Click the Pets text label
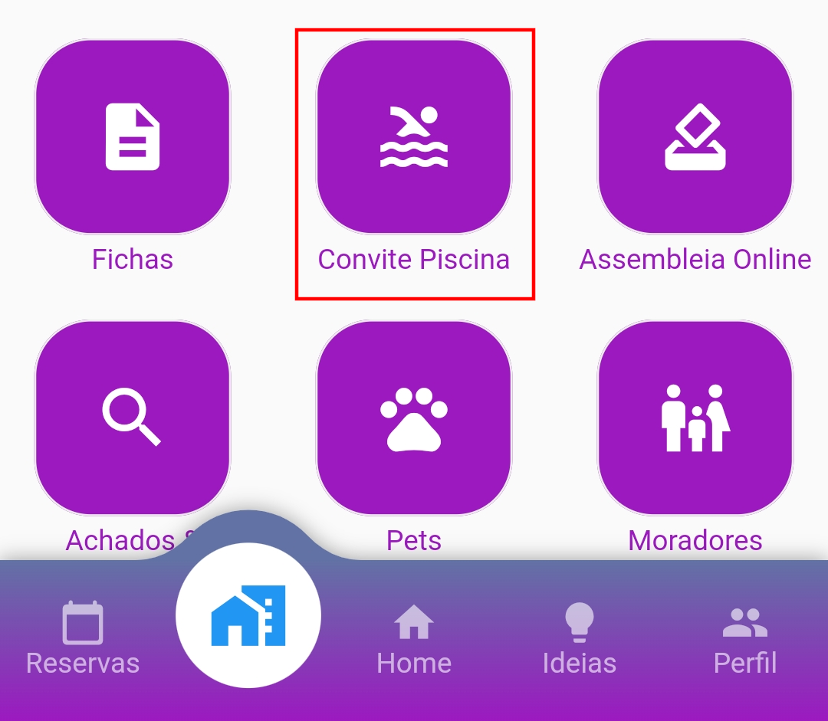Image resolution: width=828 pixels, height=721 pixels. pos(414,540)
